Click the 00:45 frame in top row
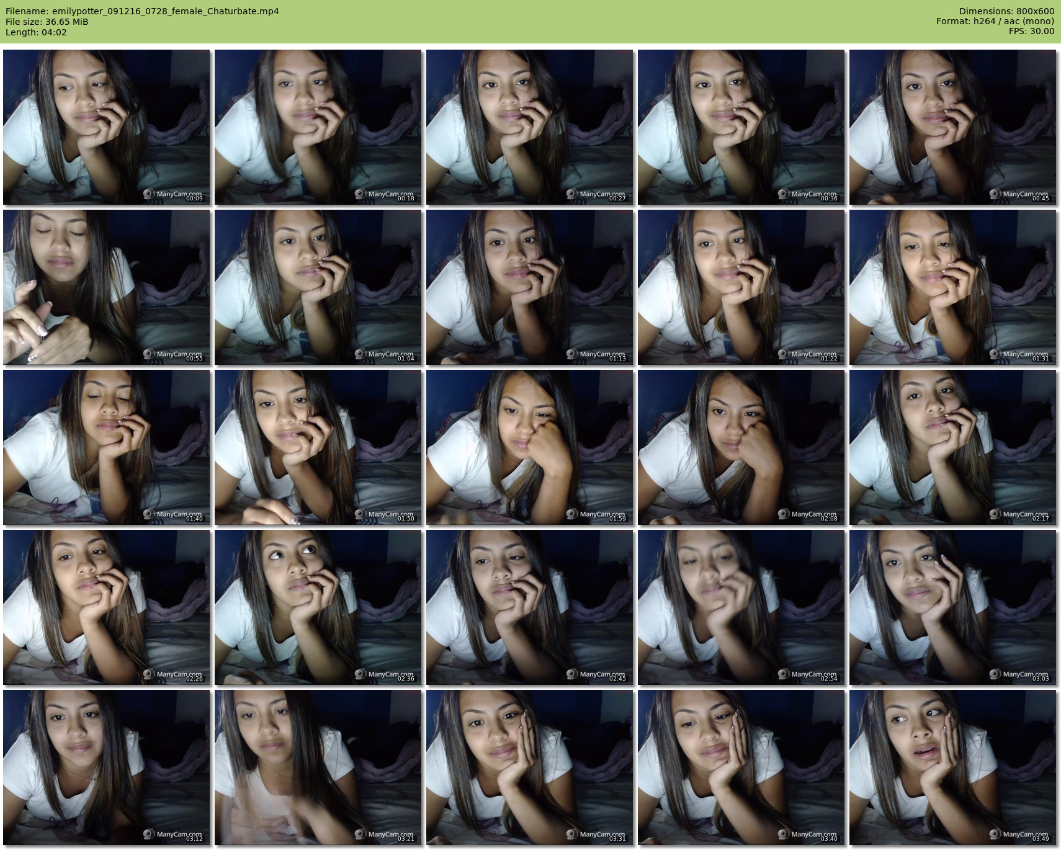This screenshot has height=850, width=1061. [x=953, y=127]
